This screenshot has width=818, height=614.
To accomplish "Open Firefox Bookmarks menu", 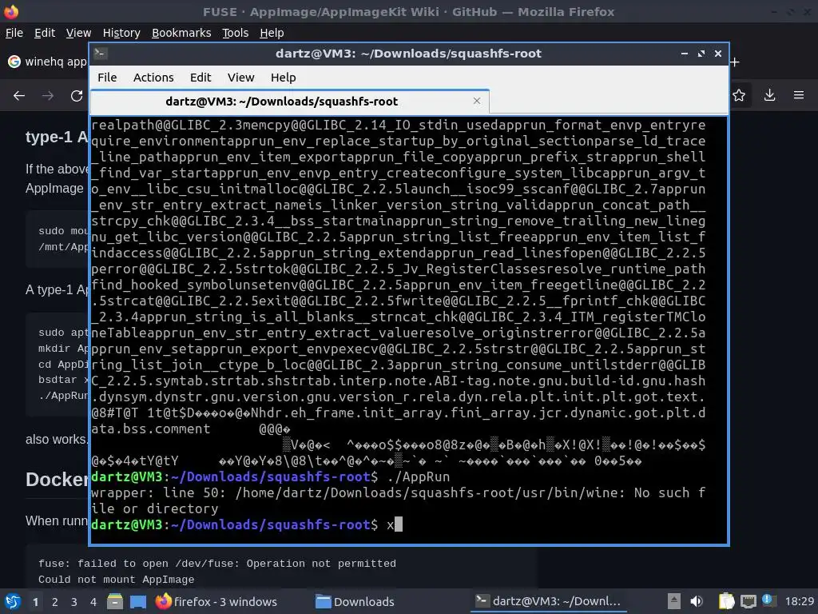I will tap(181, 33).
